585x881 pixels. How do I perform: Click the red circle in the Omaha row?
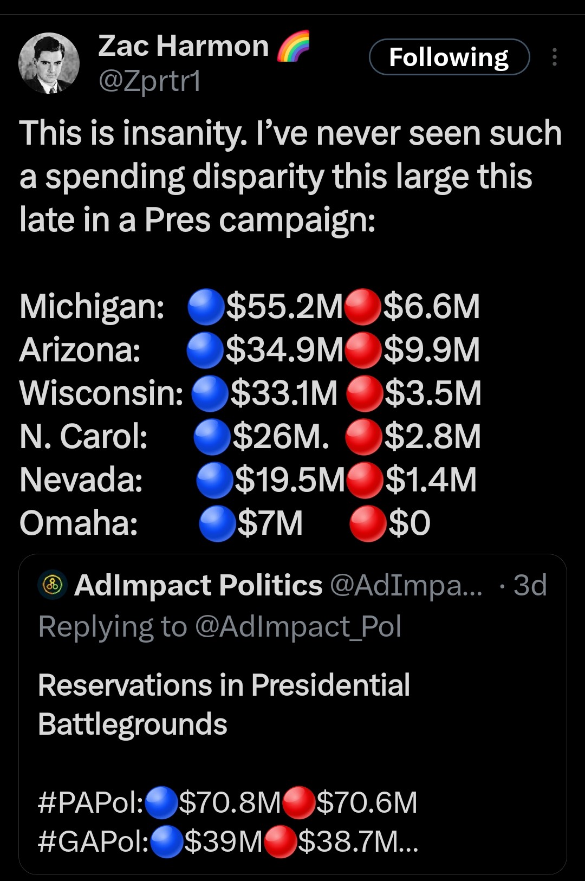368,524
